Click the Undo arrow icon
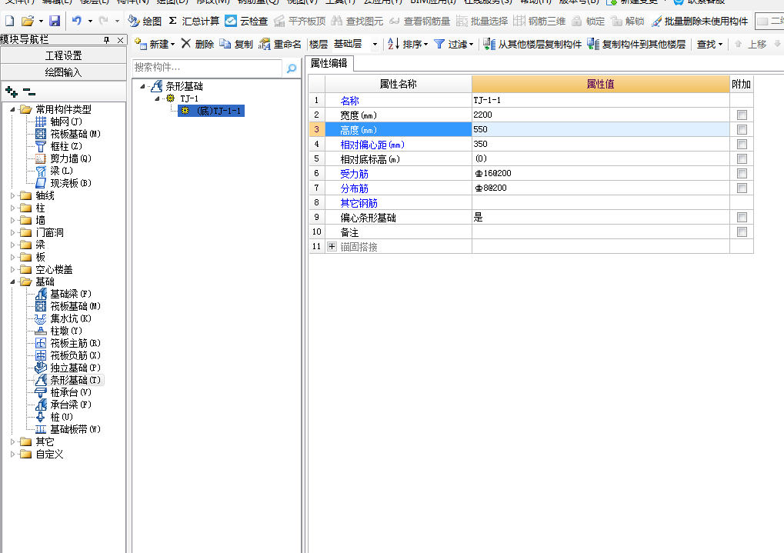Screen dimensions: 784x553 point(76,21)
